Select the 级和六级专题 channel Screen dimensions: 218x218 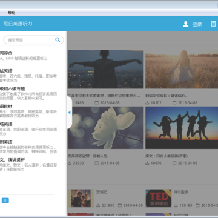coord(13,88)
